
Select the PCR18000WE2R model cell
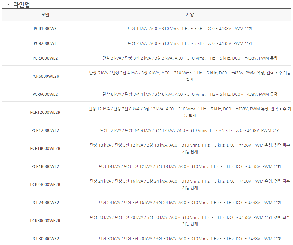(x=45, y=149)
